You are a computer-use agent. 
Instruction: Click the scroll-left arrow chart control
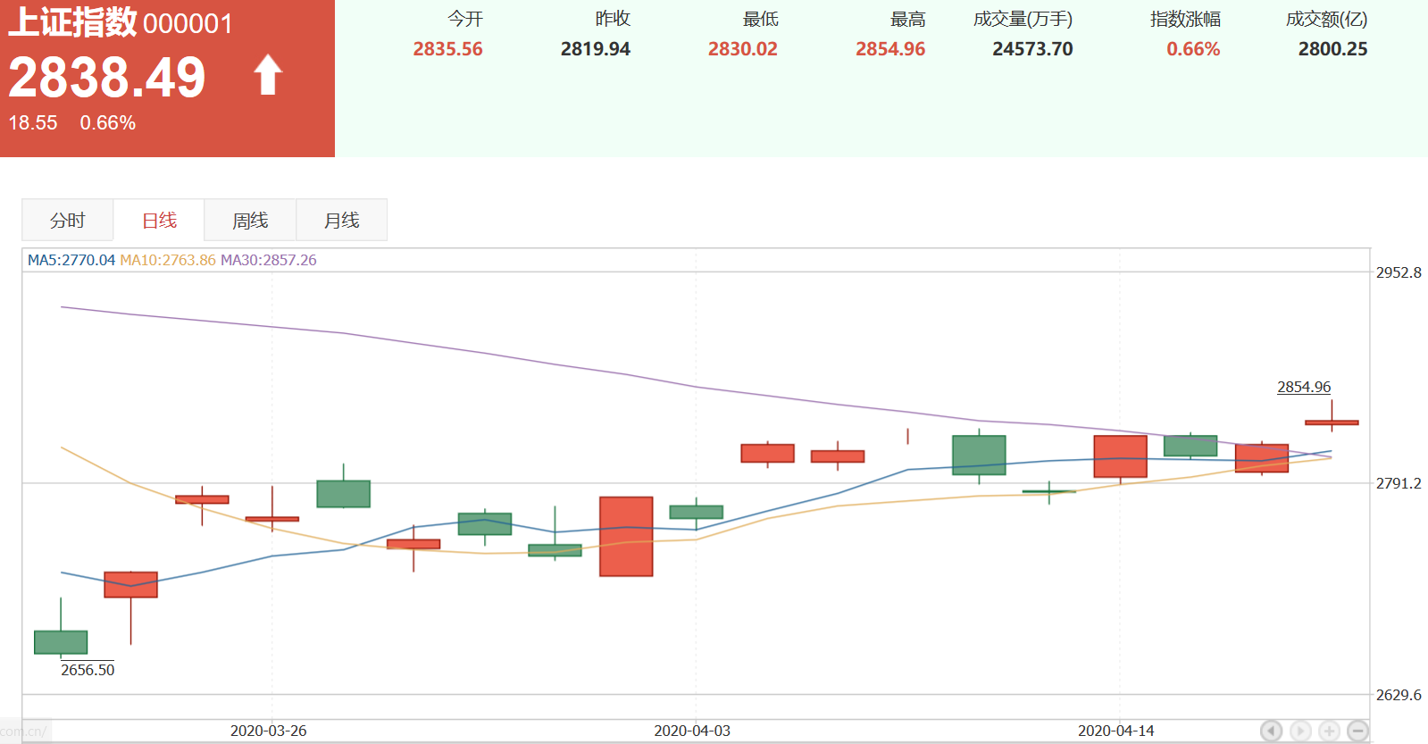point(1271,731)
